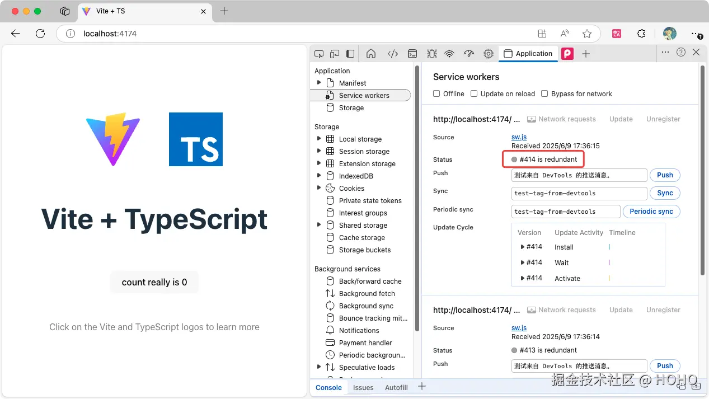Click the Periodic sync tag input field
The height and width of the screenshot is (399, 709).
pos(566,212)
